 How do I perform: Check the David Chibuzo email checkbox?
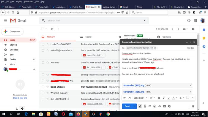pos(43,87)
